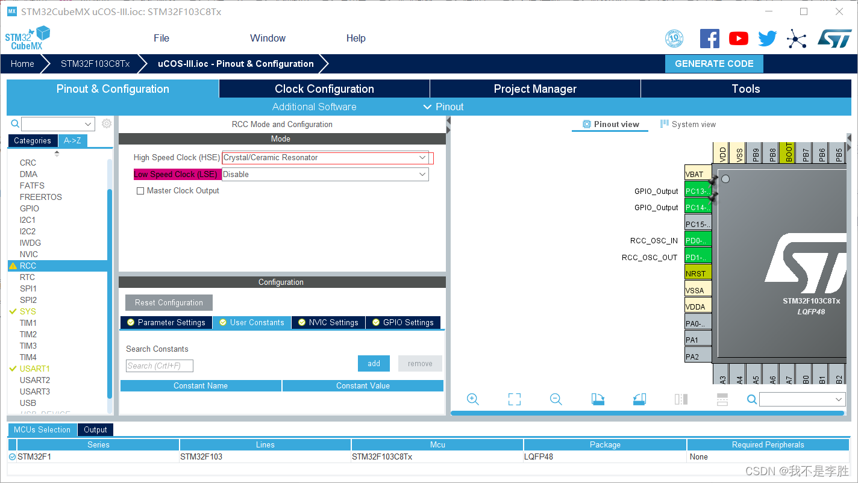Click the 10-year anniversary badge icon

point(674,39)
